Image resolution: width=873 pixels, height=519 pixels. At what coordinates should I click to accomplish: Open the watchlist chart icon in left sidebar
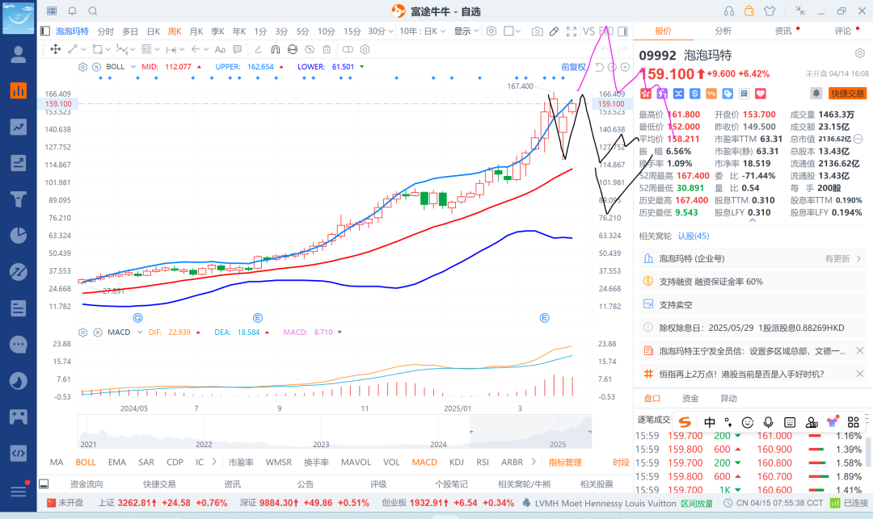point(18,90)
